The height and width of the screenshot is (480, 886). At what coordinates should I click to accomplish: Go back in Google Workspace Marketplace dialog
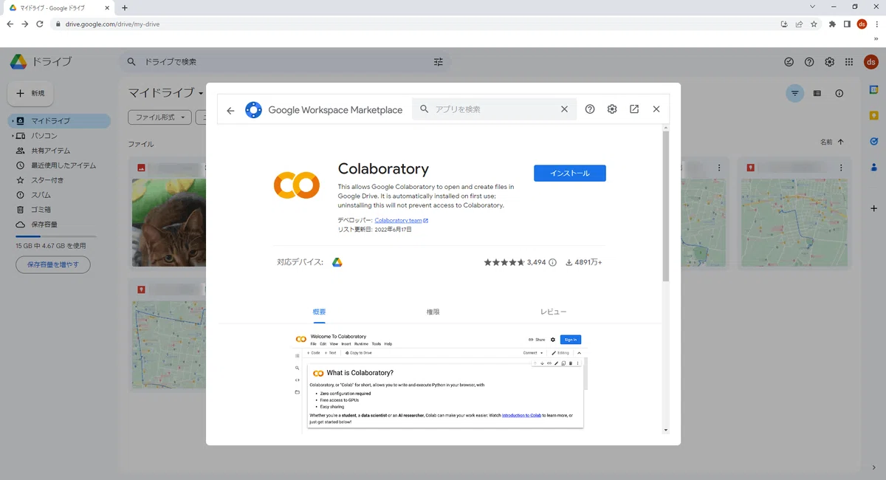tap(230, 110)
